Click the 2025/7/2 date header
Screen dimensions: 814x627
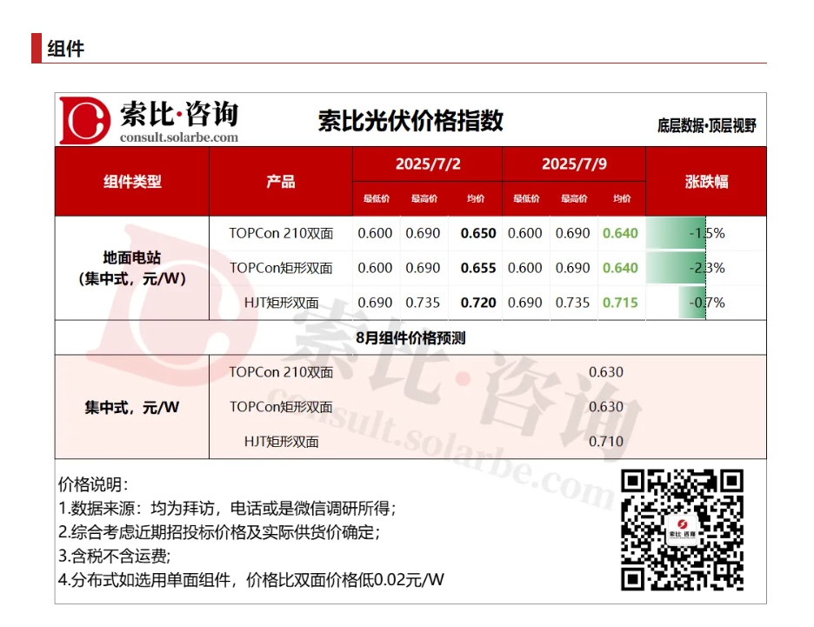pyautogui.click(x=428, y=164)
